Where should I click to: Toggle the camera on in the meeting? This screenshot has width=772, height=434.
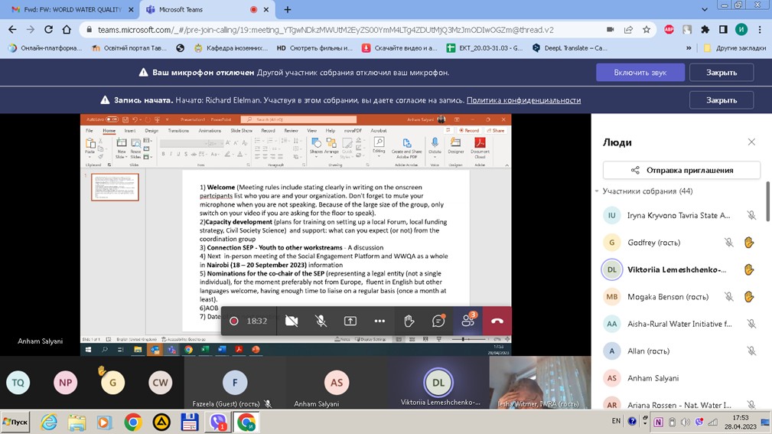(x=292, y=321)
